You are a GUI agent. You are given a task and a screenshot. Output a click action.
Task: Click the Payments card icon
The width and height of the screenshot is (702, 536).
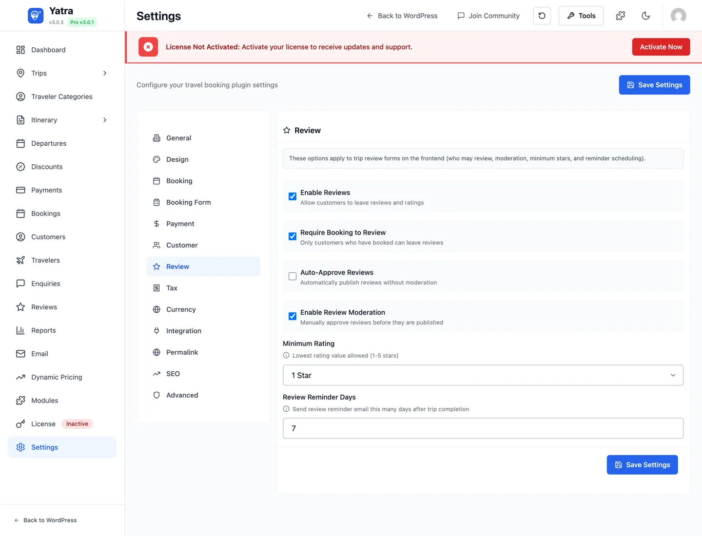pyautogui.click(x=20, y=190)
